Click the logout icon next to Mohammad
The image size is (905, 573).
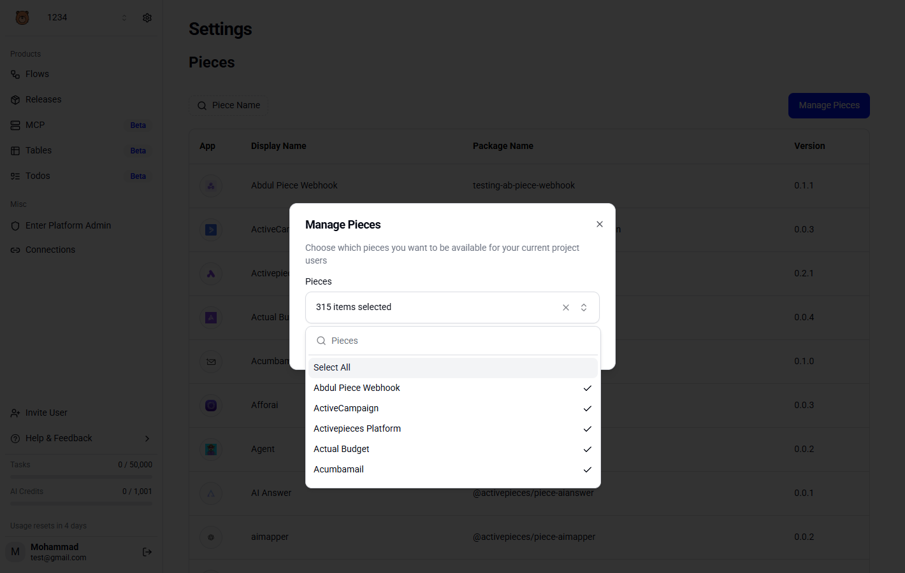[x=147, y=552]
